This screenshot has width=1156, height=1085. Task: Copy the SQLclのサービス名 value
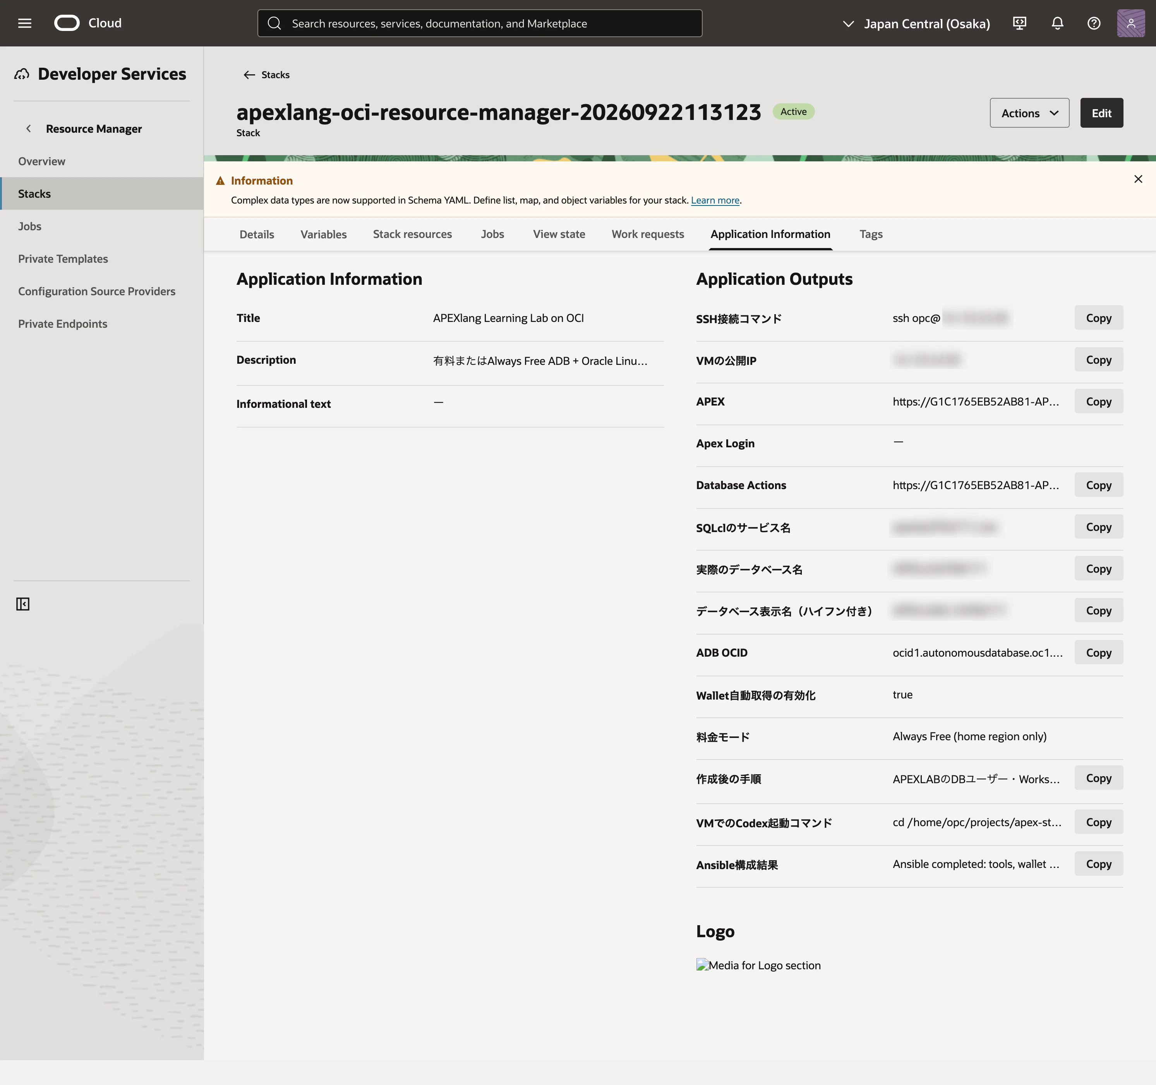point(1098,527)
